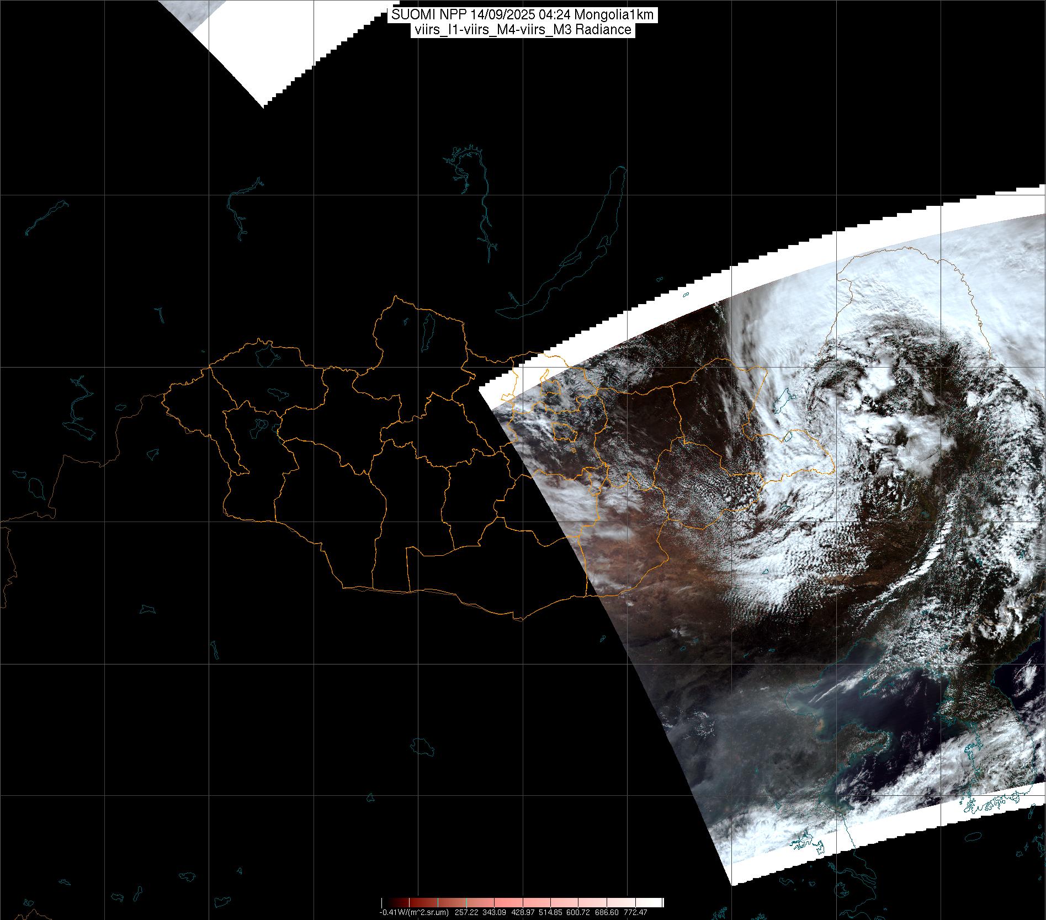Click the title "SUOMI NPP 14/09/2025 04:24 Mongolia1km"
The width and height of the screenshot is (1046, 920).
[x=523, y=15]
